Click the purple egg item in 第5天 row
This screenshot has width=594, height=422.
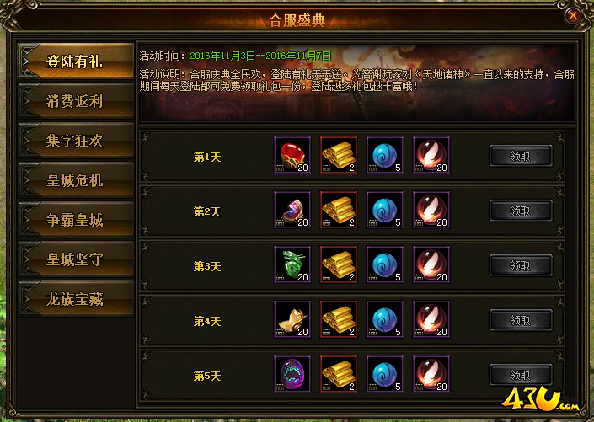click(292, 374)
